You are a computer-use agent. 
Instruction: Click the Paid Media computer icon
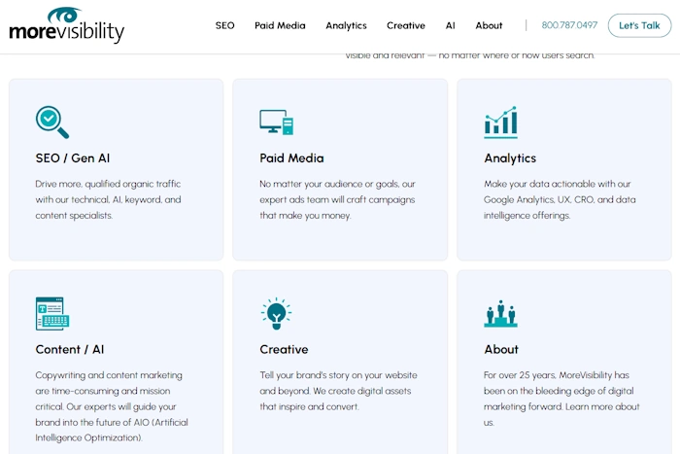click(x=276, y=122)
